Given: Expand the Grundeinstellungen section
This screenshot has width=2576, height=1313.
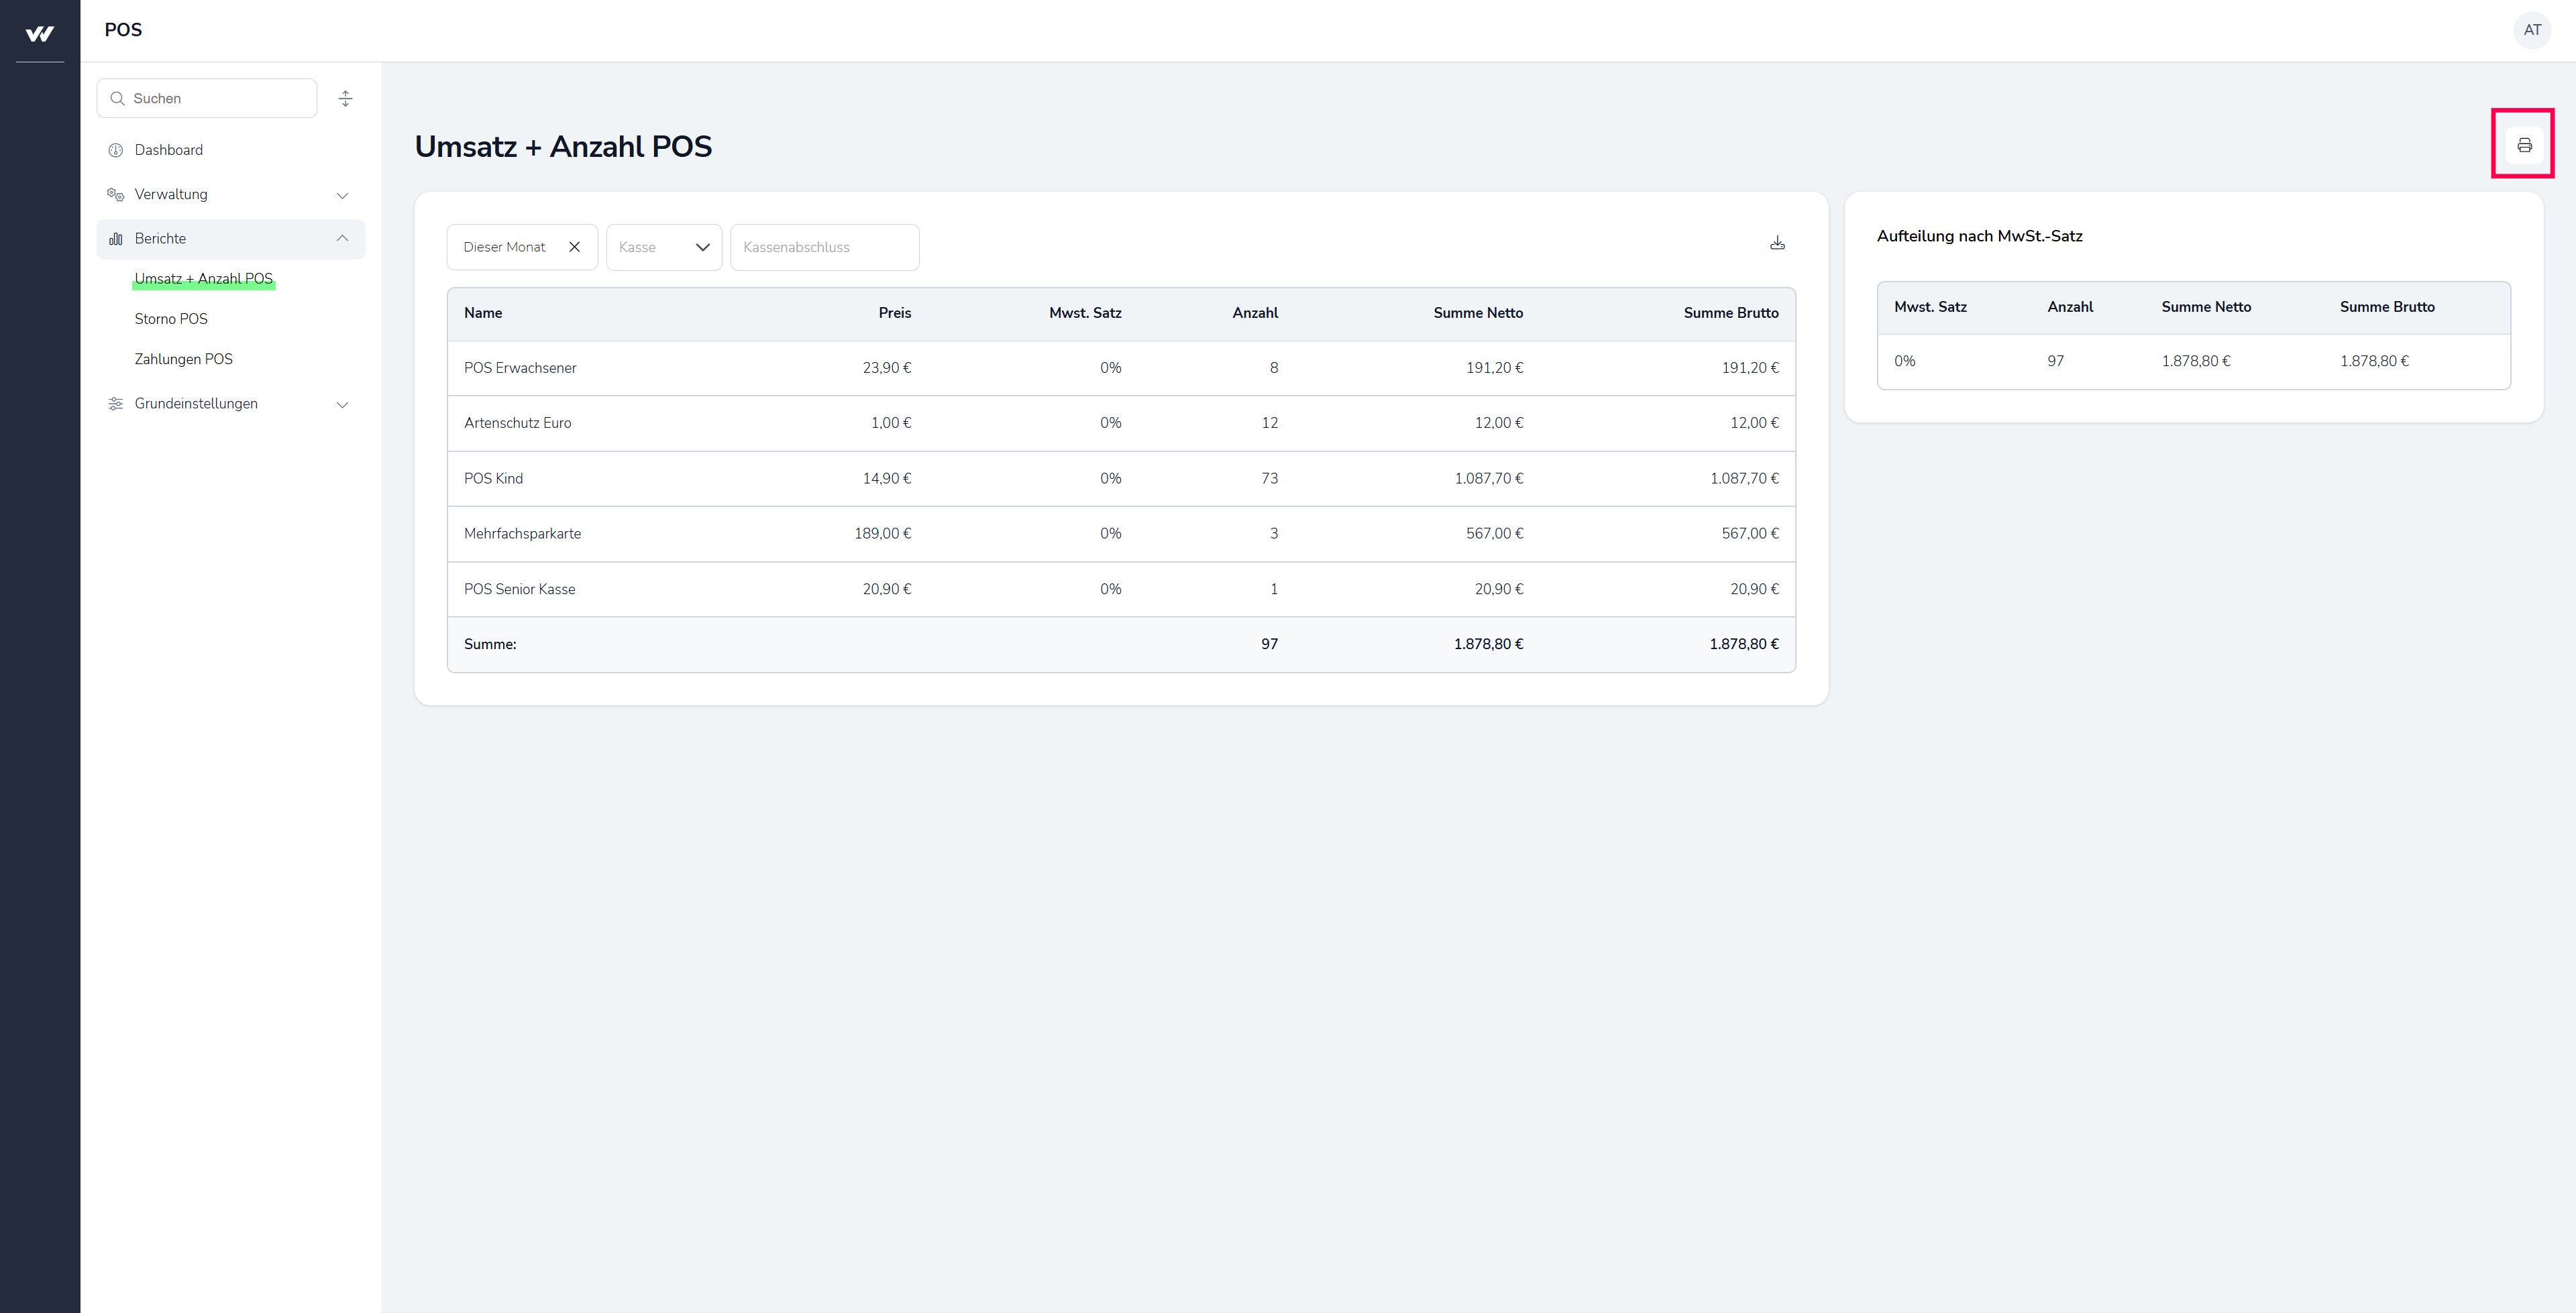Looking at the screenshot, I should click(342, 404).
